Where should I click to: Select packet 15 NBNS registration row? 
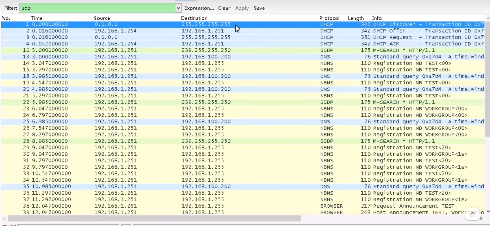243,70
